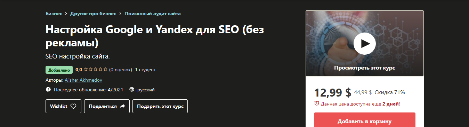The height and width of the screenshot is (127, 469).
Task: Click the Просмотреть этот курс caption
Action: point(364,68)
